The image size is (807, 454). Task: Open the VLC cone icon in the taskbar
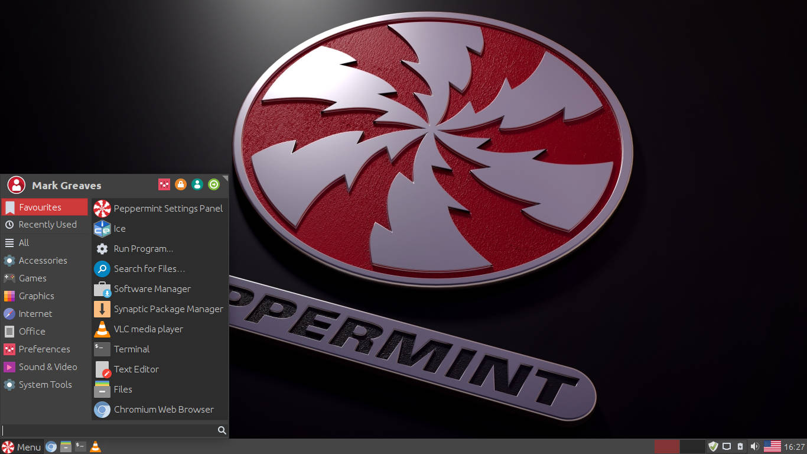point(95,447)
